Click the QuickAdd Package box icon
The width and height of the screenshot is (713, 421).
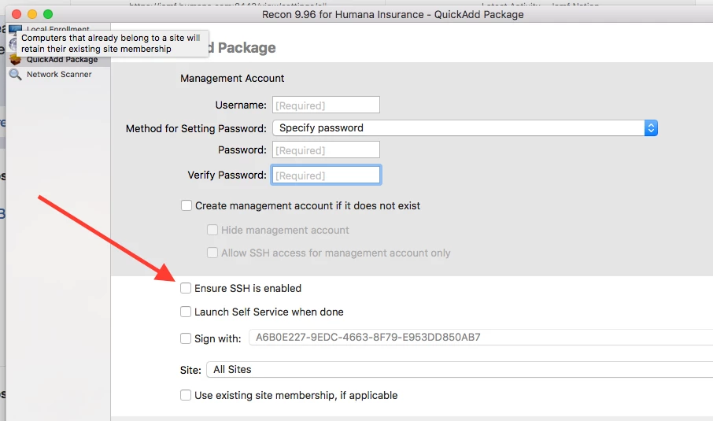coord(15,60)
